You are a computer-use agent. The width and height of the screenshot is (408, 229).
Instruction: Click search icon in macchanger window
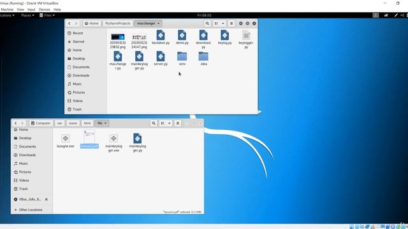207,24
